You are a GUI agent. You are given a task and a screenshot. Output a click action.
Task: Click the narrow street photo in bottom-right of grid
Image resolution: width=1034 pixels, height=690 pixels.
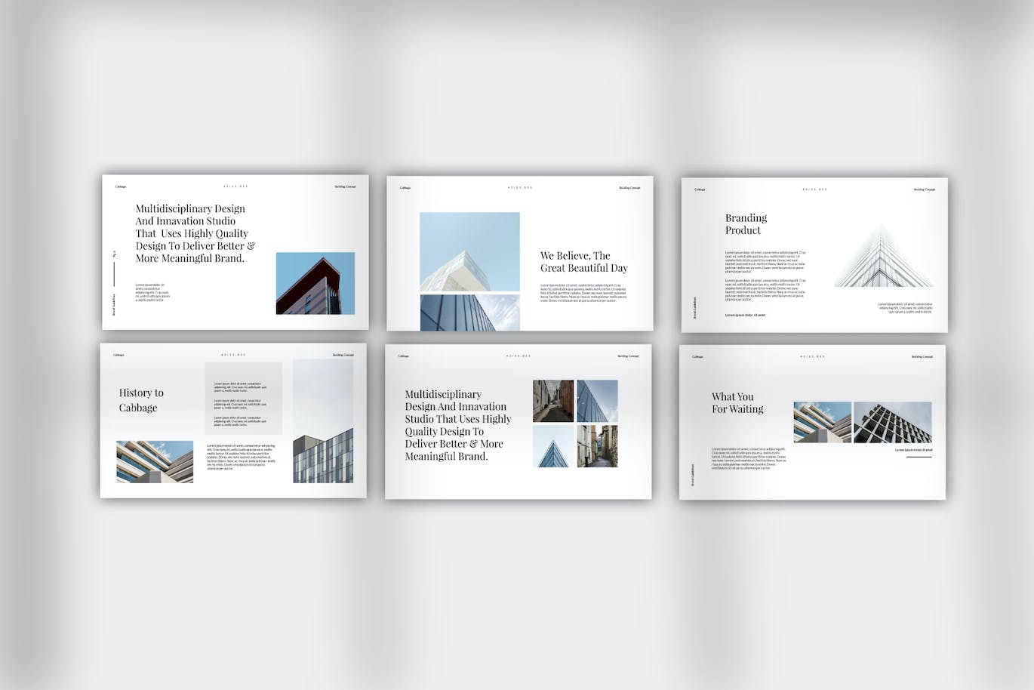pos(597,446)
